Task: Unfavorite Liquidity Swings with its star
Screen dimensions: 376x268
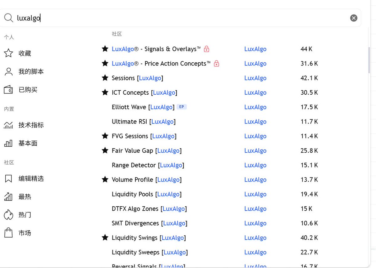Action: [x=105, y=238]
